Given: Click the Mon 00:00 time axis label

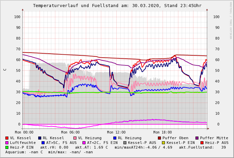Looking at the screenshot, I should 24,132.
